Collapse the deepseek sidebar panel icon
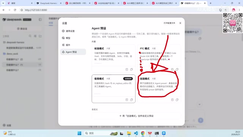The image size is (243, 137). pyautogui.click(x=40, y=19)
